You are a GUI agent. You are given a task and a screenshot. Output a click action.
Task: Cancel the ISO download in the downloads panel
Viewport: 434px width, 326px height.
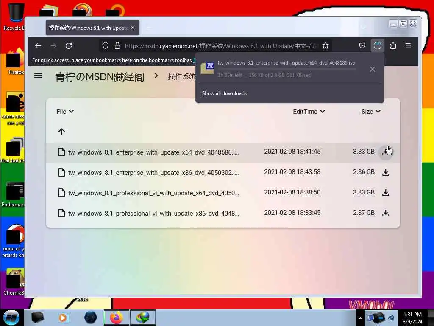373,69
